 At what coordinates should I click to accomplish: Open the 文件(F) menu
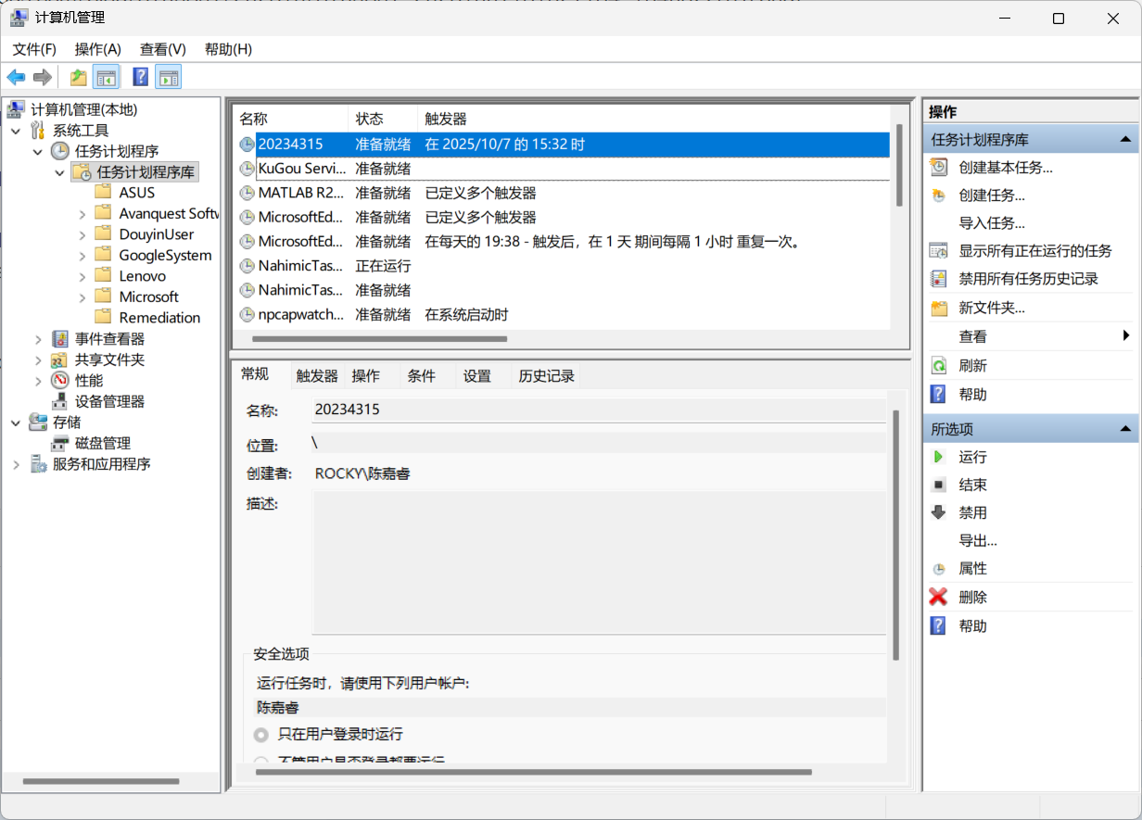coord(34,49)
